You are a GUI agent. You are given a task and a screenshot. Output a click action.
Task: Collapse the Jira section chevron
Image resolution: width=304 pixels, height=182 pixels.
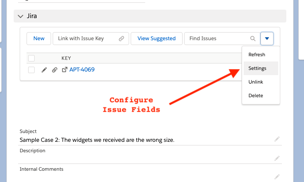click(21, 16)
